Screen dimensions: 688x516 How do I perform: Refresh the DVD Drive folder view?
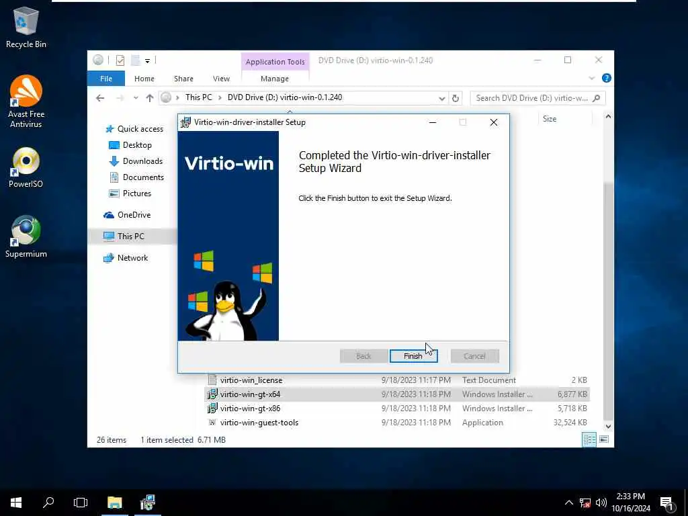[456, 98]
